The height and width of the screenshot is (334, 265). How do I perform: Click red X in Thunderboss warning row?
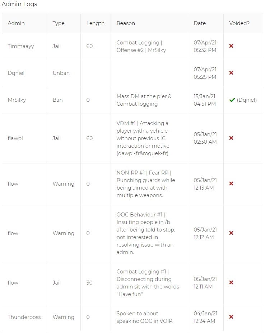pyautogui.click(x=231, y=317)
